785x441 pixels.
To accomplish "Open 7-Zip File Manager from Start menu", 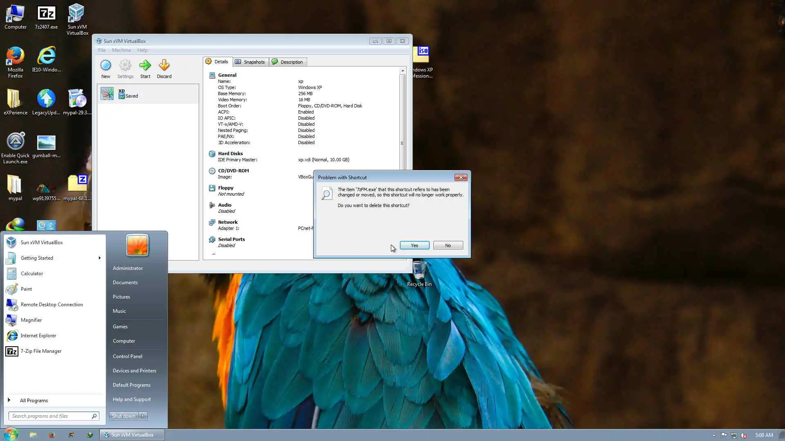I will (x=41, y=351).
